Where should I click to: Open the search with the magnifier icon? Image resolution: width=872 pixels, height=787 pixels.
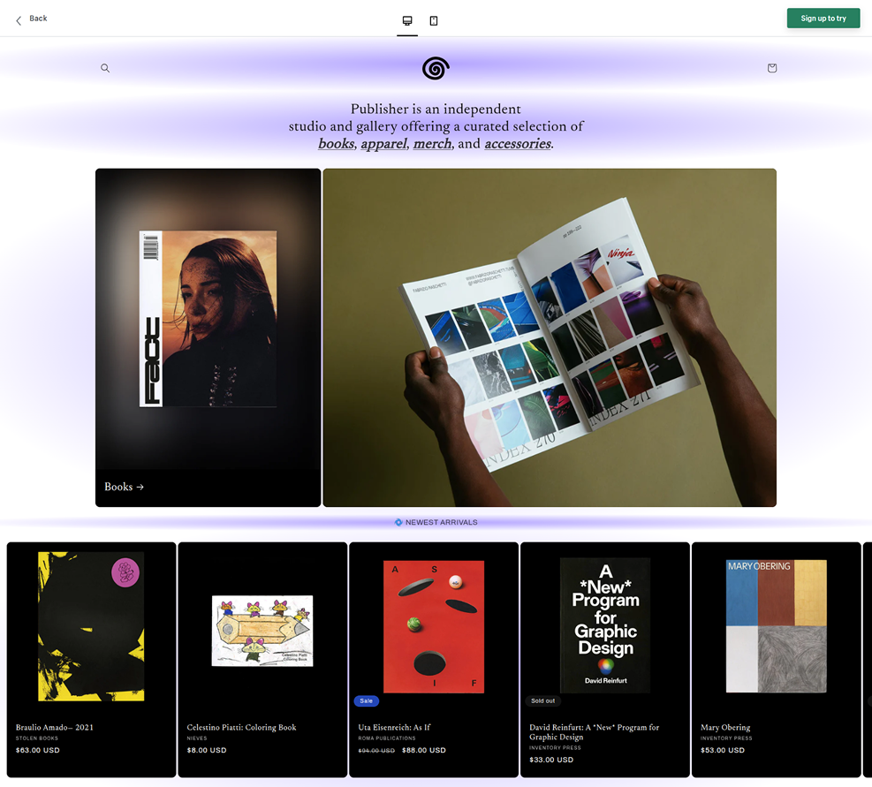click(x=105, y=68)
